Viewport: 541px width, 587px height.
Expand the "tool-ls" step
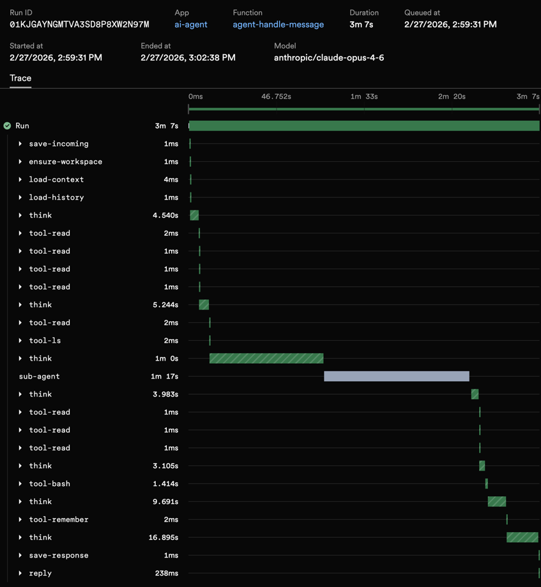pos(20,340)
